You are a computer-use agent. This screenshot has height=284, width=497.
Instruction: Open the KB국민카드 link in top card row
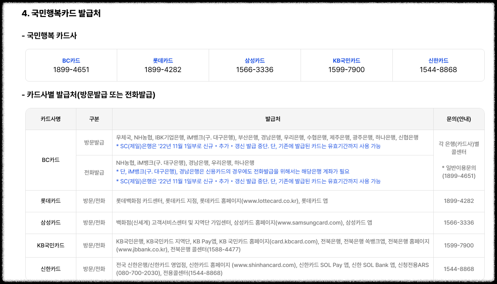point(347,60)
